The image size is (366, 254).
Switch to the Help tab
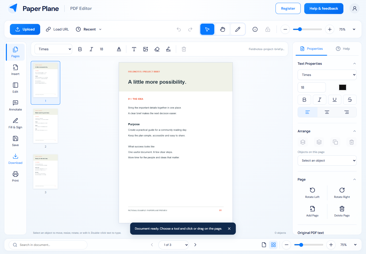(x=343, y=49)
